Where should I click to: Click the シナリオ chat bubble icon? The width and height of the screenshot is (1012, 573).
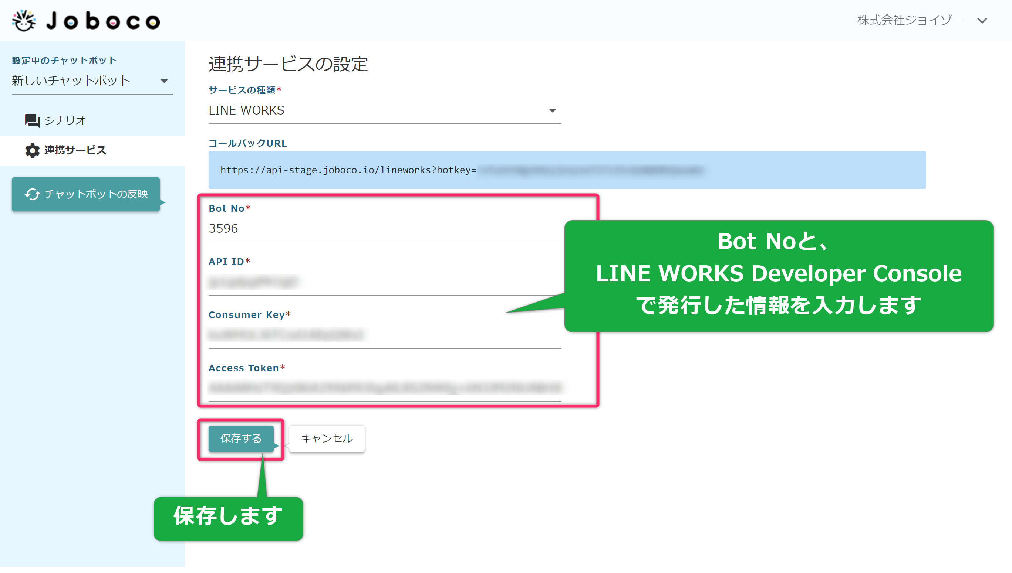click(x=32, y=120)
